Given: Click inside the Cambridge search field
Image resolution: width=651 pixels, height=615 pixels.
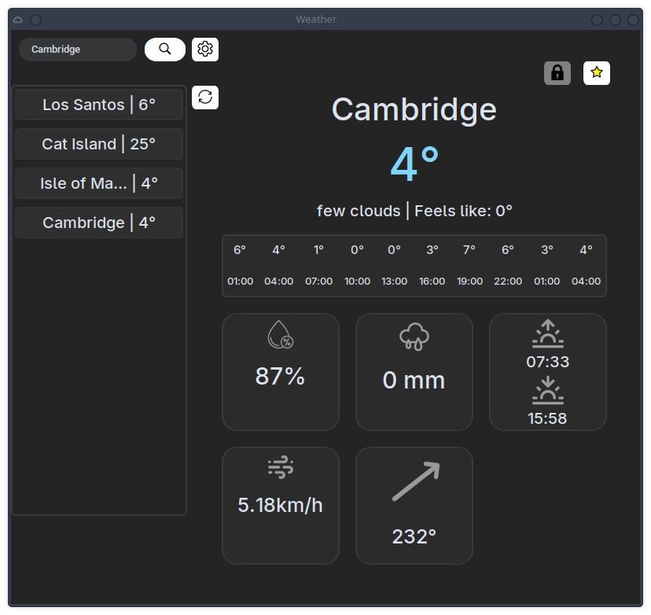Looking at the screenshot, I should click(77, 49).
